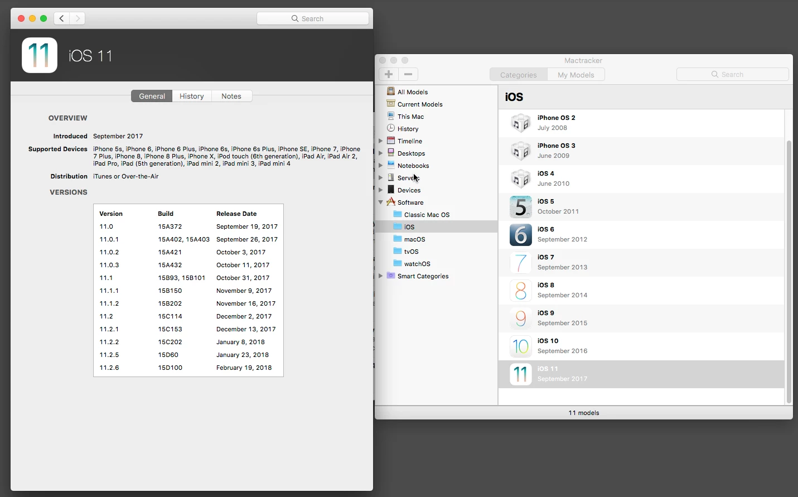Expand the Devices disclosure triangle
This screenshot has height=497, width=798.
pos(381,190)
